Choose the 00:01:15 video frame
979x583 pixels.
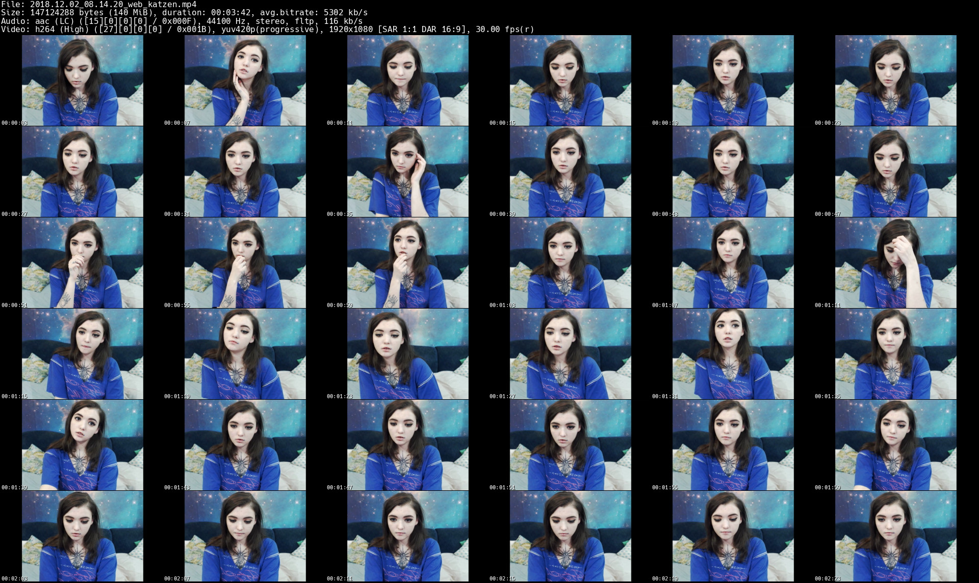(83, 354)
